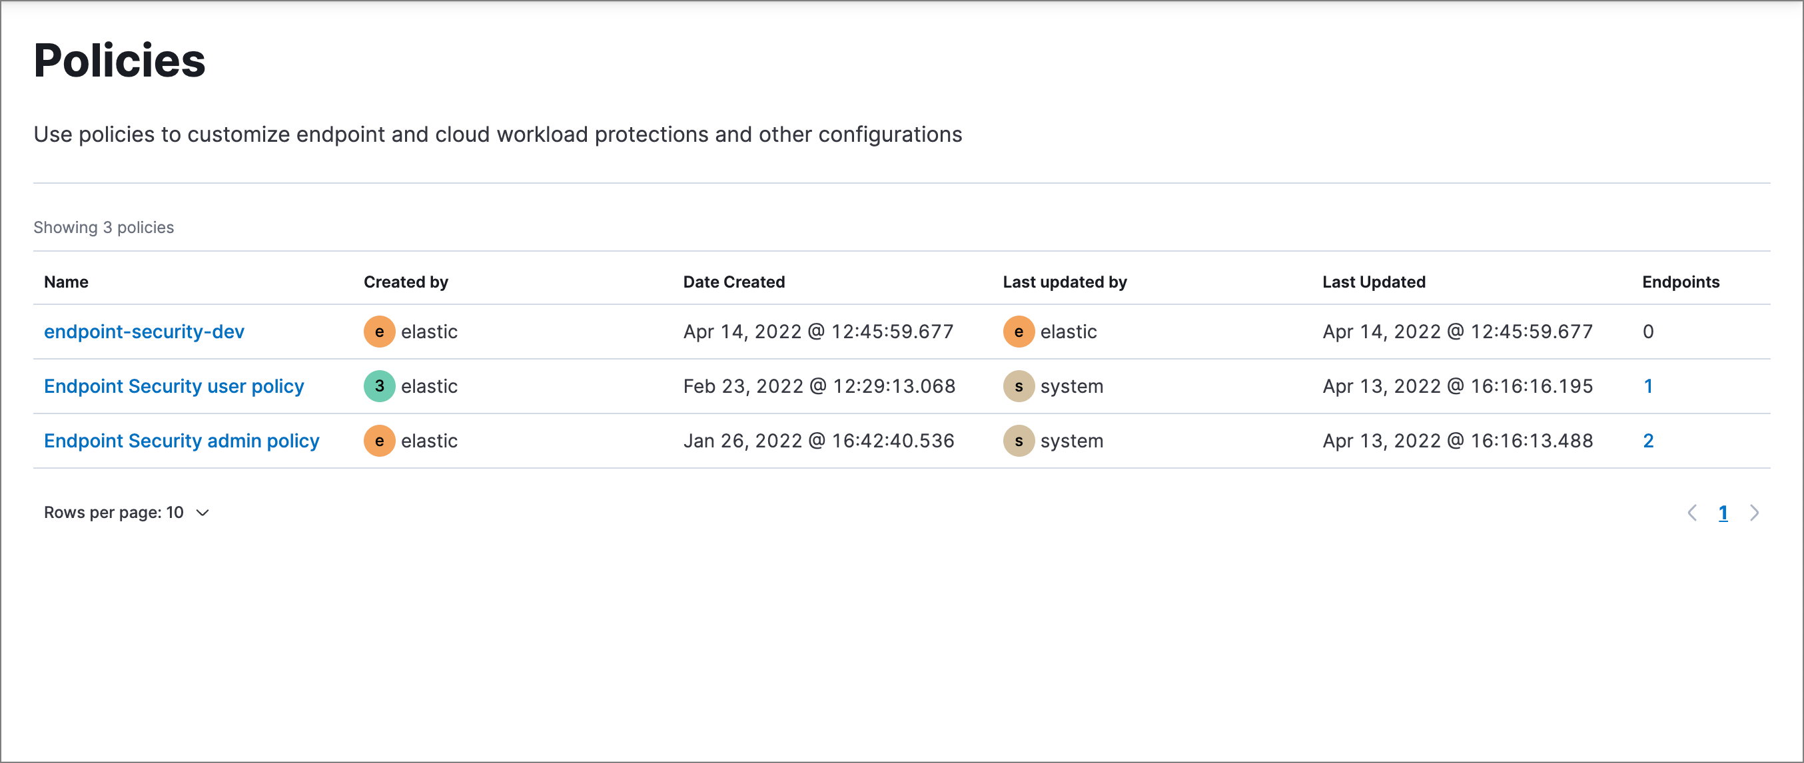Viewport: 1804px width, 763px height.
Task: Click system avatar in admin policy row
Action: (1019, 441)
